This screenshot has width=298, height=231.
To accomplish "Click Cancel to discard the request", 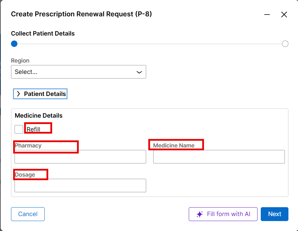I will 28,214.
